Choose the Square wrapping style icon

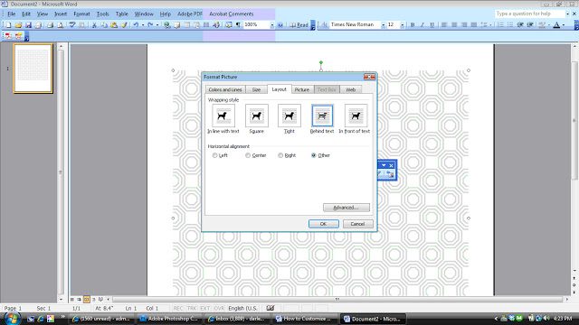coord(257,116)
